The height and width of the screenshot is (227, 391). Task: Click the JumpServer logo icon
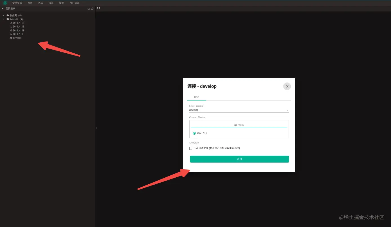tap(5, 3)
